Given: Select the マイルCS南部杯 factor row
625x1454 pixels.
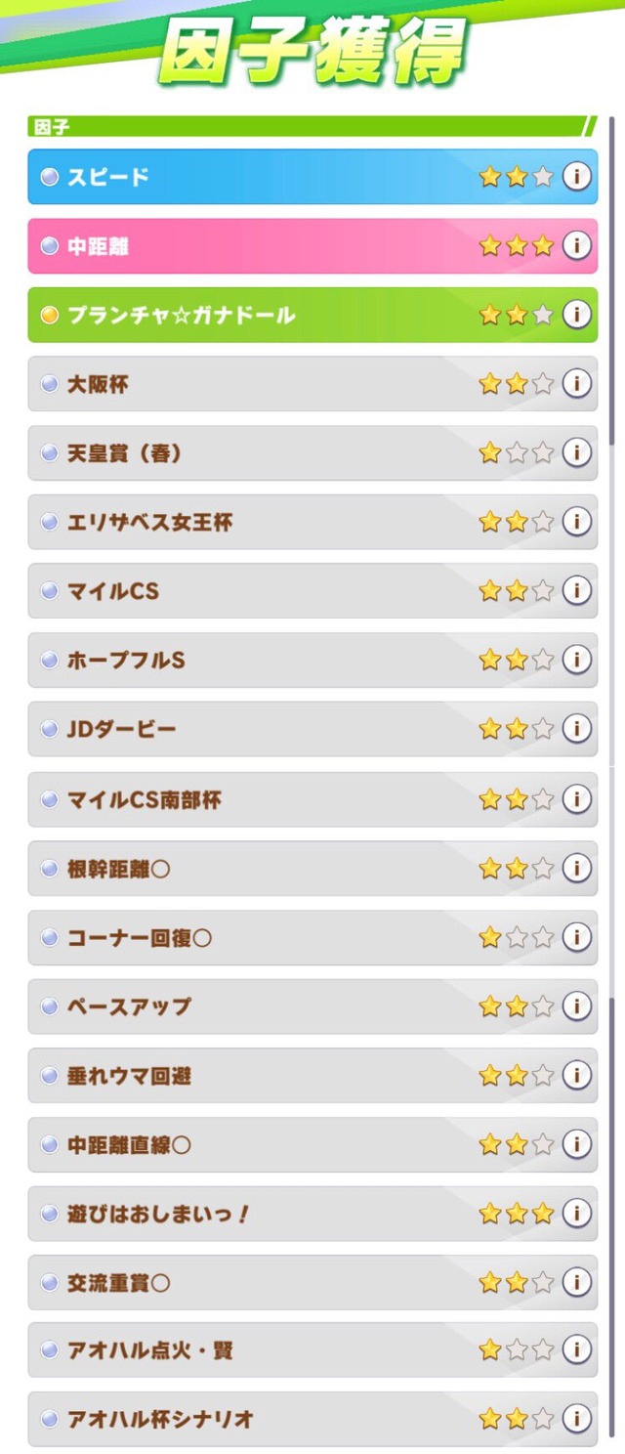Looking at the screenshot, I should tap(312, 799).
